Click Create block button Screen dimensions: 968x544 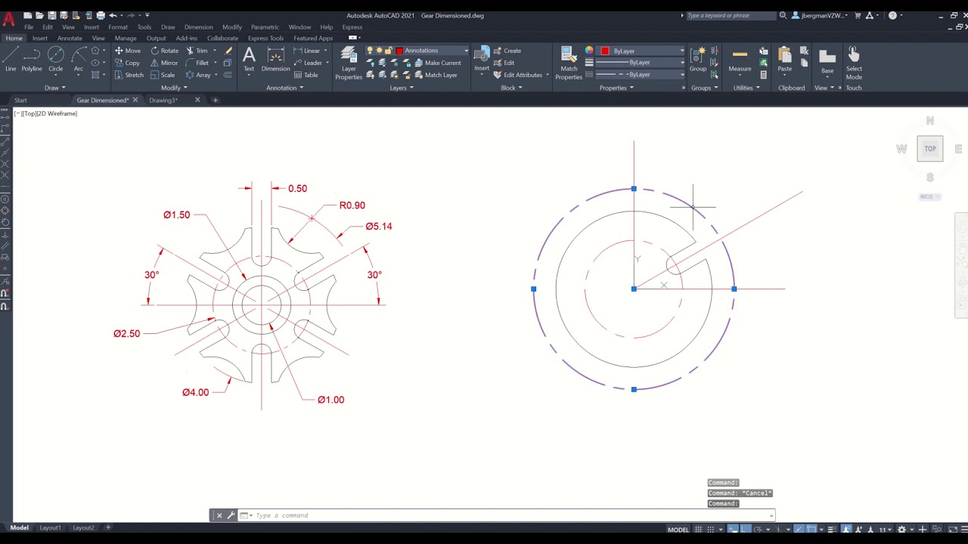(x=507, y=51)
